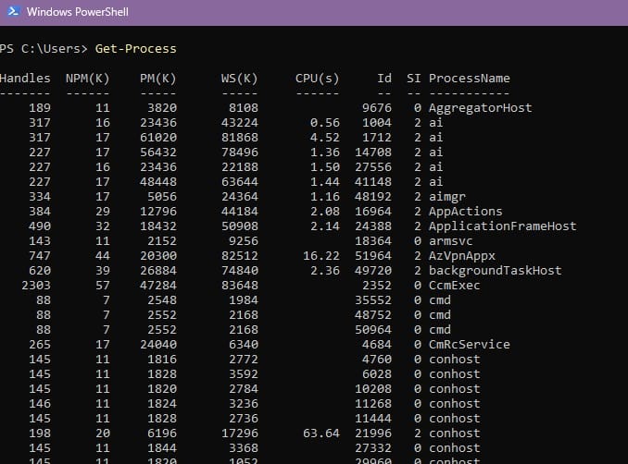The image size is (628, 464).
Task: Click the WS value 17296
Action: 240,433
